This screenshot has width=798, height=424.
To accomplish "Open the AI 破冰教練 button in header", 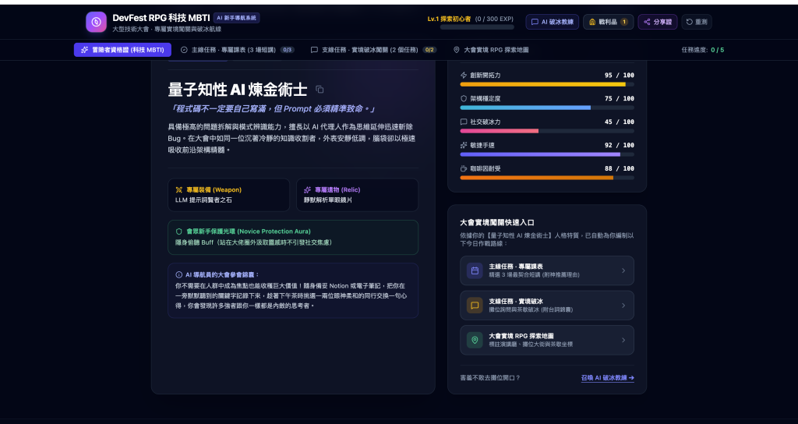I will [553, 22].
